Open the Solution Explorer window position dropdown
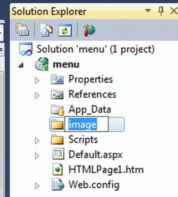 [148, 11]
